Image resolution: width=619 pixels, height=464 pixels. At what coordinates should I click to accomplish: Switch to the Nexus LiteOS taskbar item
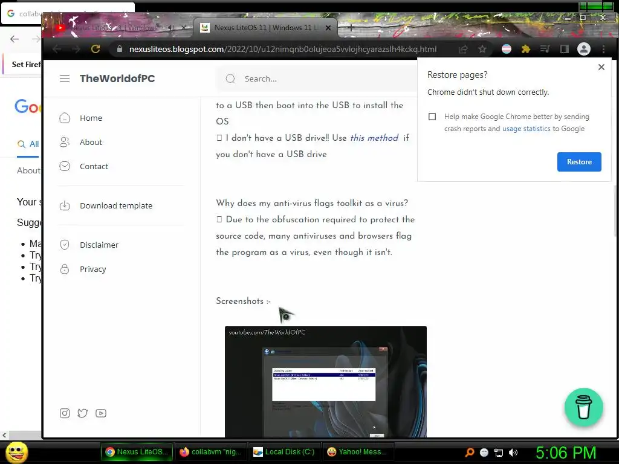point(137,452)
